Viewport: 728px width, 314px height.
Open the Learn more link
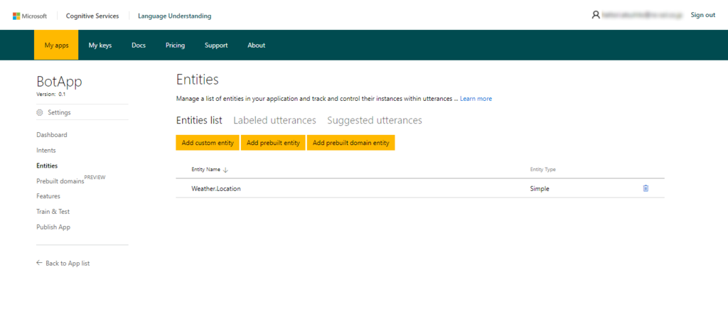point(476,99)
